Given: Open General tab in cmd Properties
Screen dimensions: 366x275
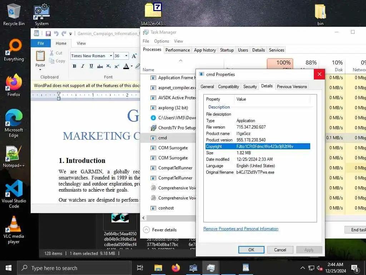Looking at the screenshot, I should click(207, 87).
